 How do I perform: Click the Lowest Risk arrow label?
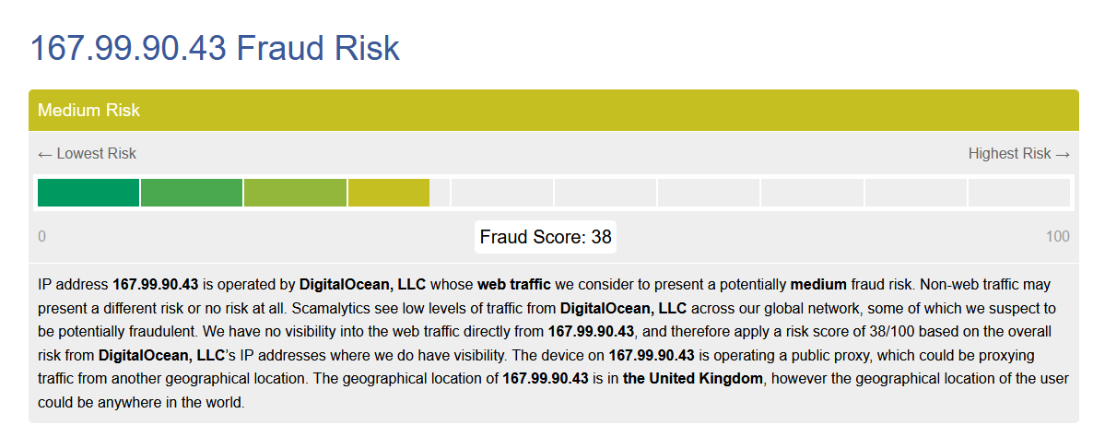coord(87,154)
